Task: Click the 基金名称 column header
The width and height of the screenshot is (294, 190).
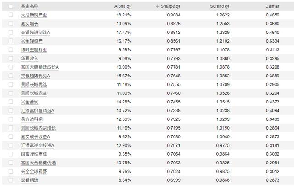Action: click(30, 6)
